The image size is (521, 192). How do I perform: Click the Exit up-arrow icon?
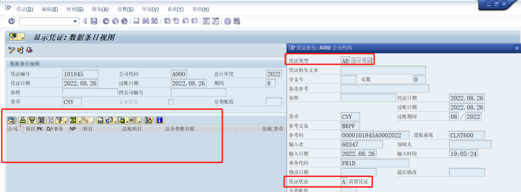pyautogui.click(x=116, y=22)
